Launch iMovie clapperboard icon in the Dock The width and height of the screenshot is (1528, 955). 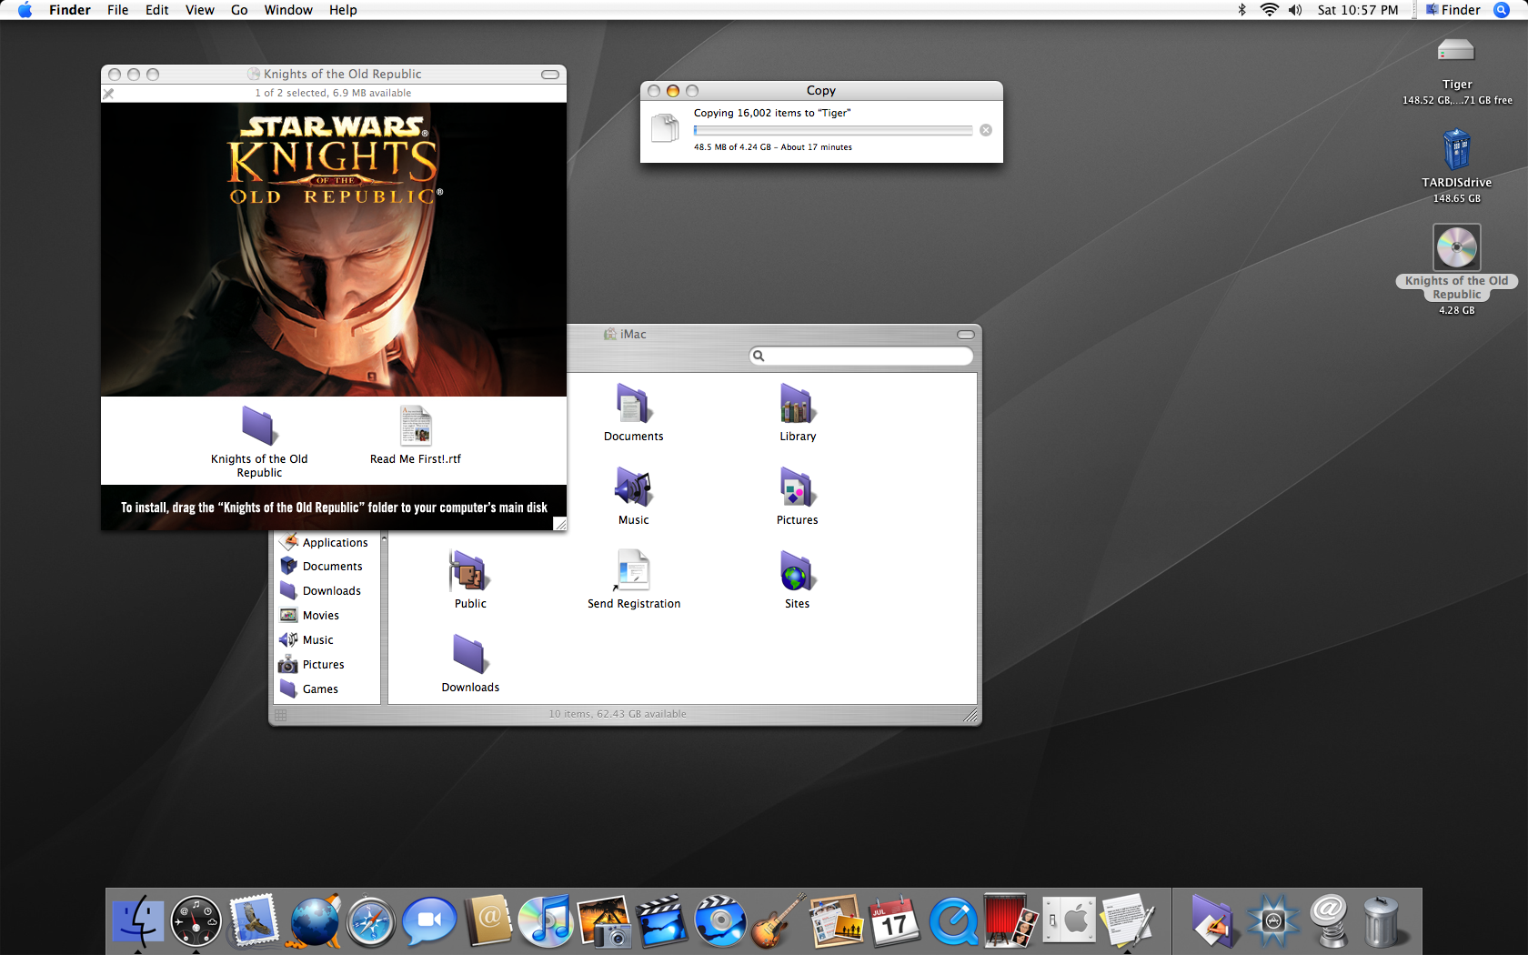tap(662, 920)
